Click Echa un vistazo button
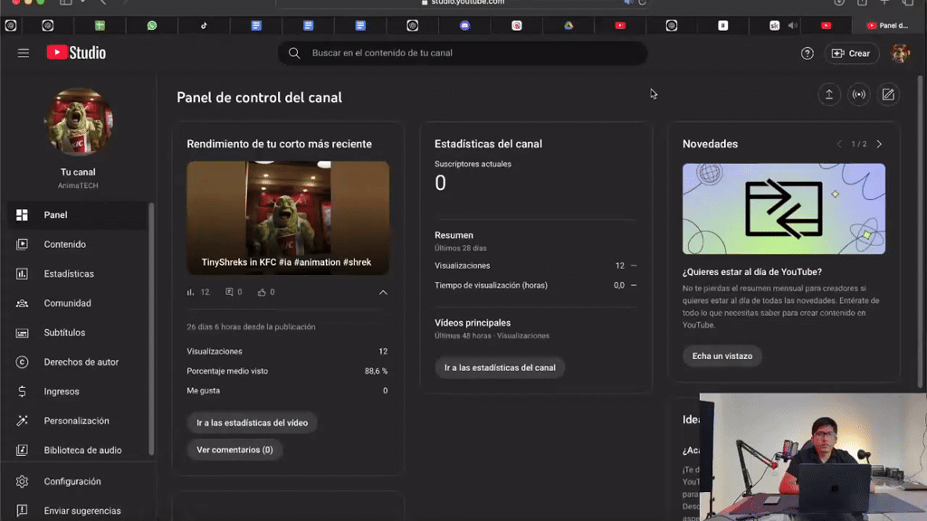Image resolution: width=927 pixels, height=521 pixels. 722,356
